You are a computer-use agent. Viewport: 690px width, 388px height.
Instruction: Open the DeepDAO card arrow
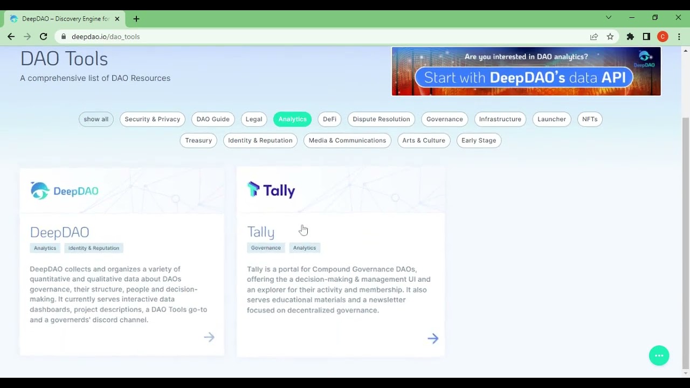coord(209,337)
